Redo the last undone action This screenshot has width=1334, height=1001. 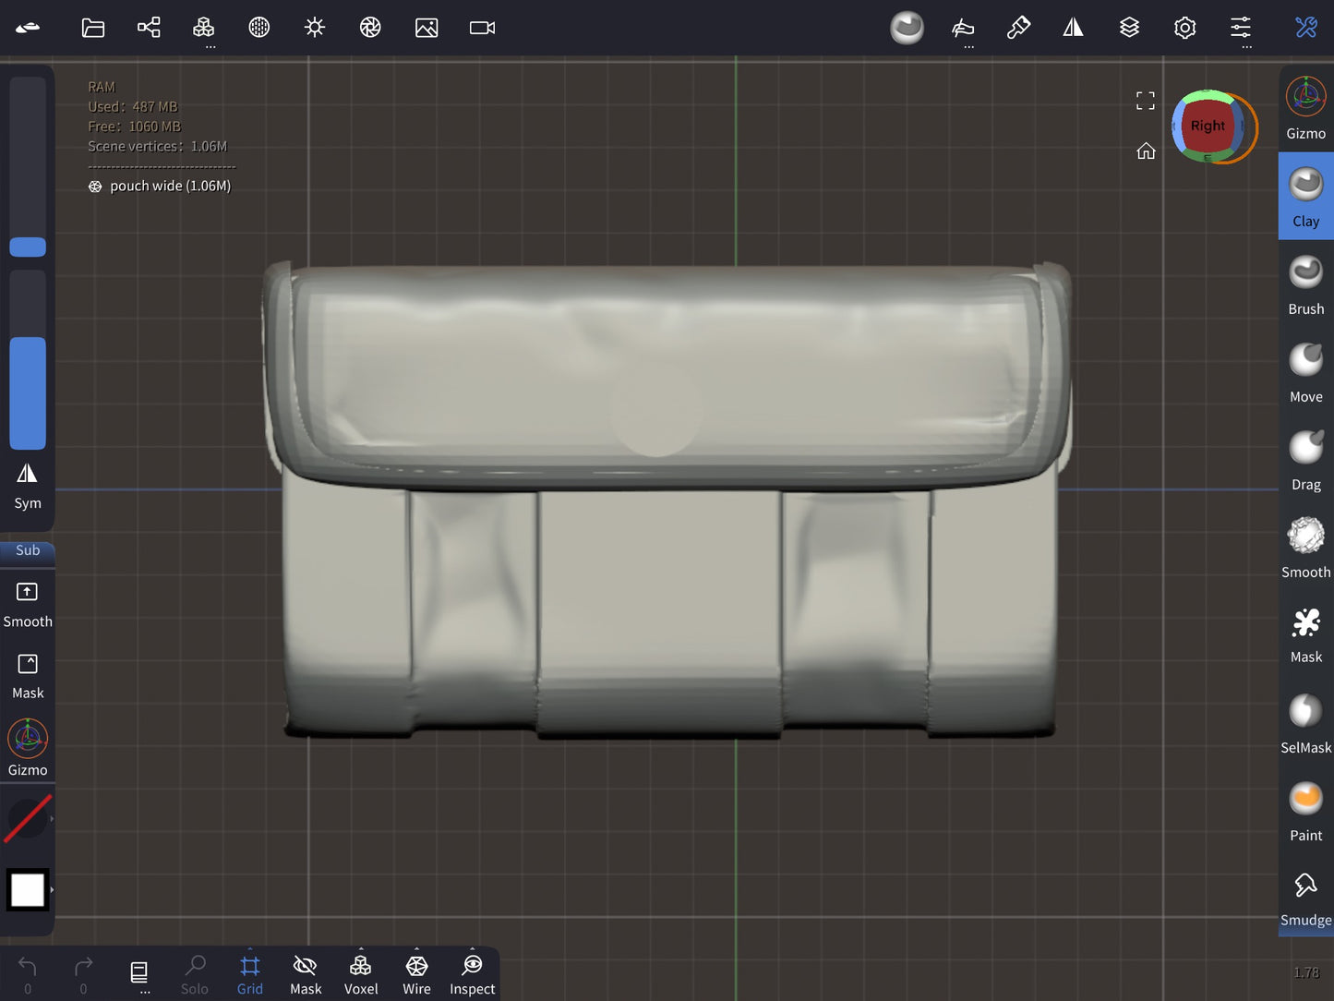[83, 974]
